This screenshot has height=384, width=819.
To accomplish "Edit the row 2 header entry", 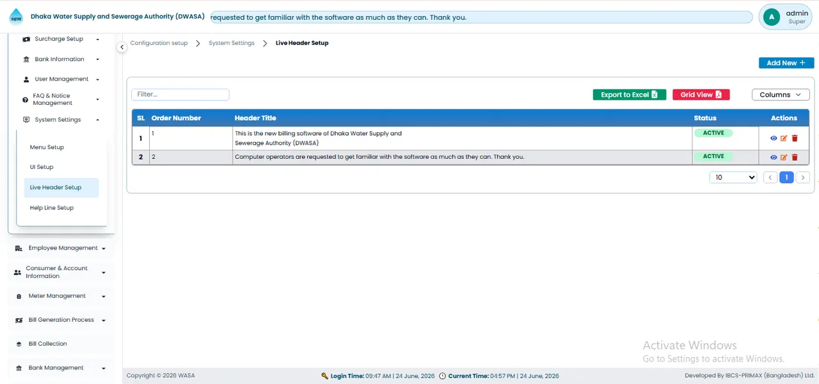I will 784,157.
